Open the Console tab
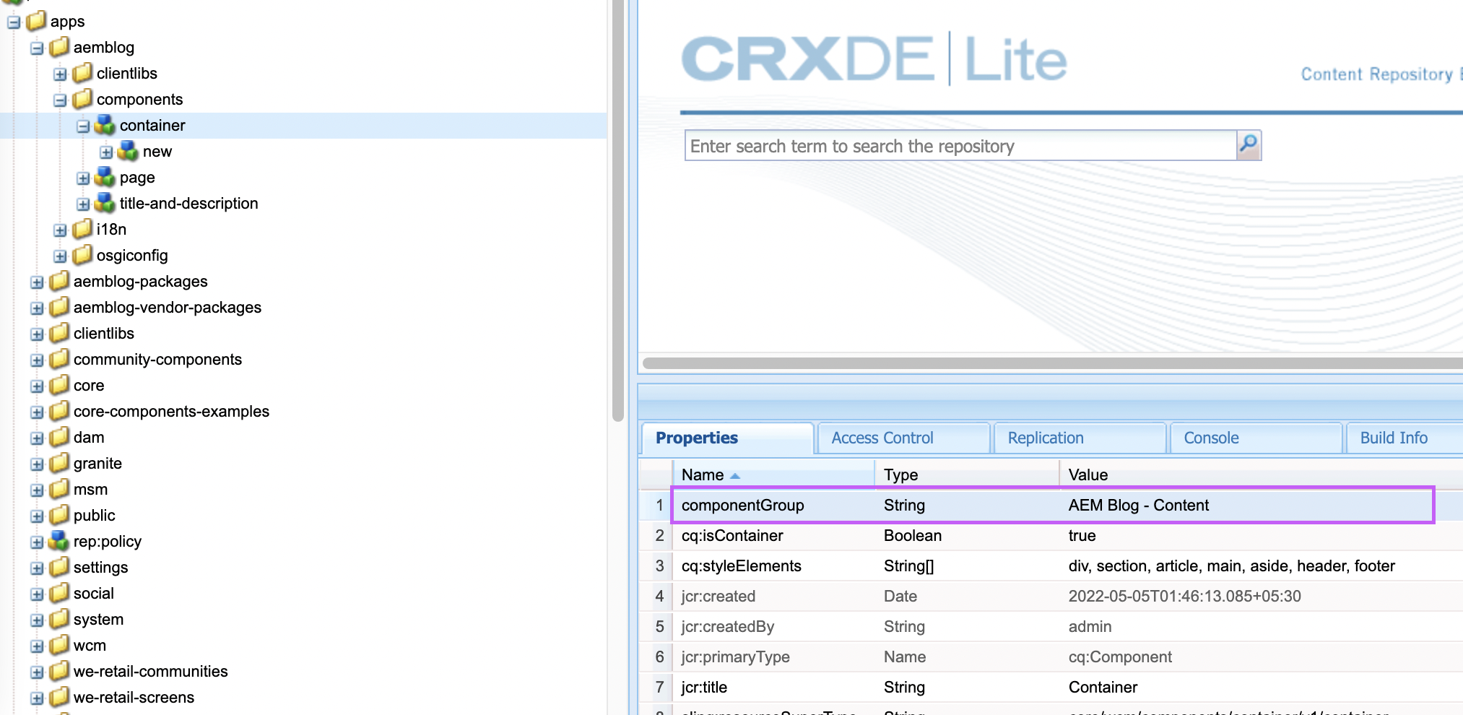1463x715 pixels. point(1256,438)
